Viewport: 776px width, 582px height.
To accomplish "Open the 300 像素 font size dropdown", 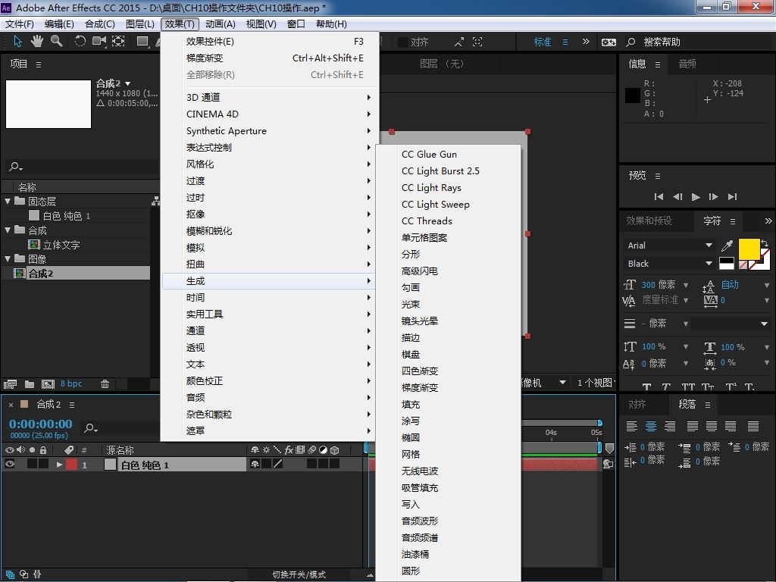I will pyautogui.click(x=686, y=285).
